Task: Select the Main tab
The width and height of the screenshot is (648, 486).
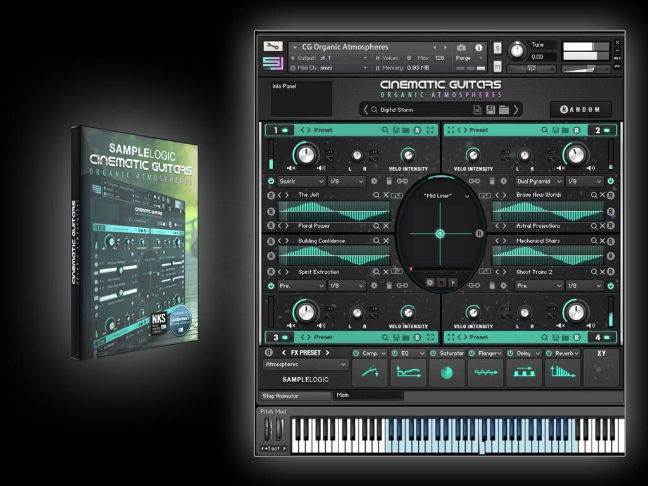Action: [368, 395]
